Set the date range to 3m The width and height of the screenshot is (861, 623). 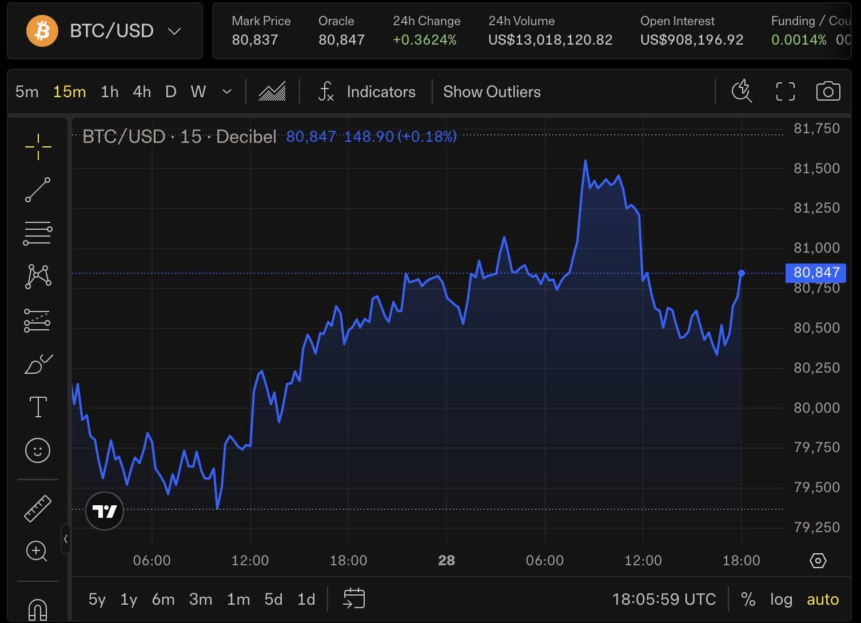click(x=201, y=599)
